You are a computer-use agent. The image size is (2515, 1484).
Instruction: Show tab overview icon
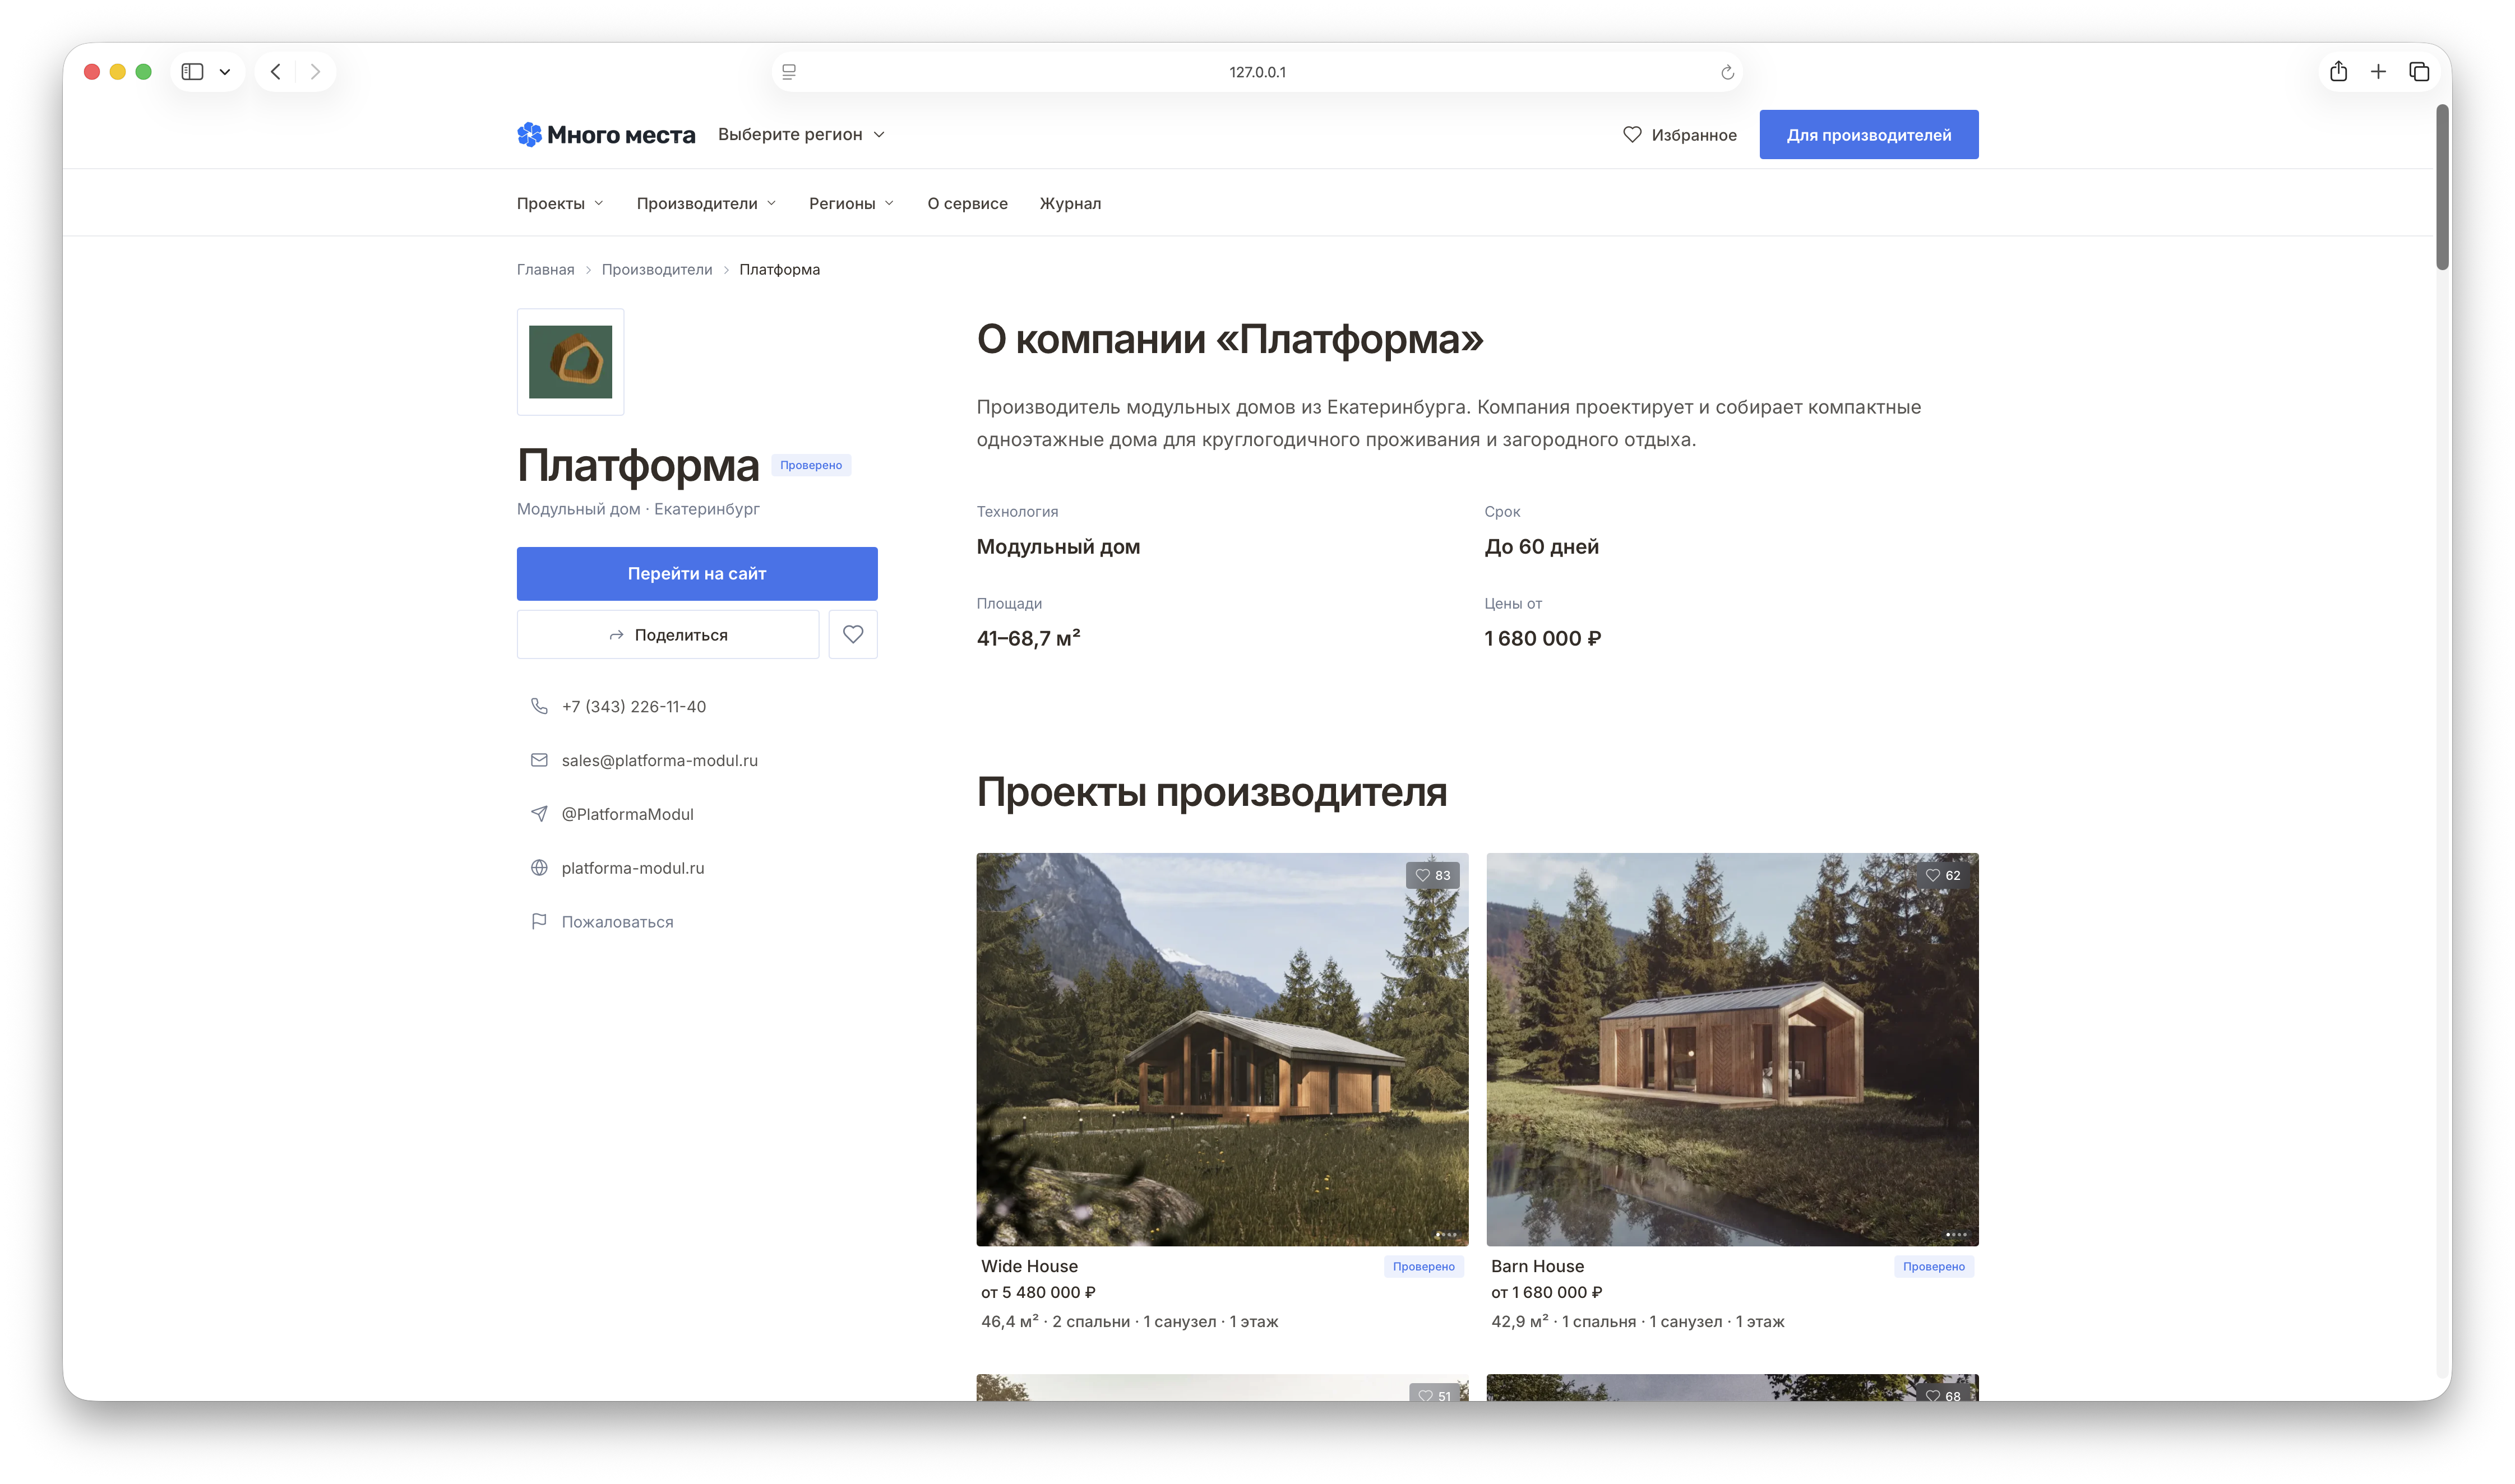point(2419,72)
